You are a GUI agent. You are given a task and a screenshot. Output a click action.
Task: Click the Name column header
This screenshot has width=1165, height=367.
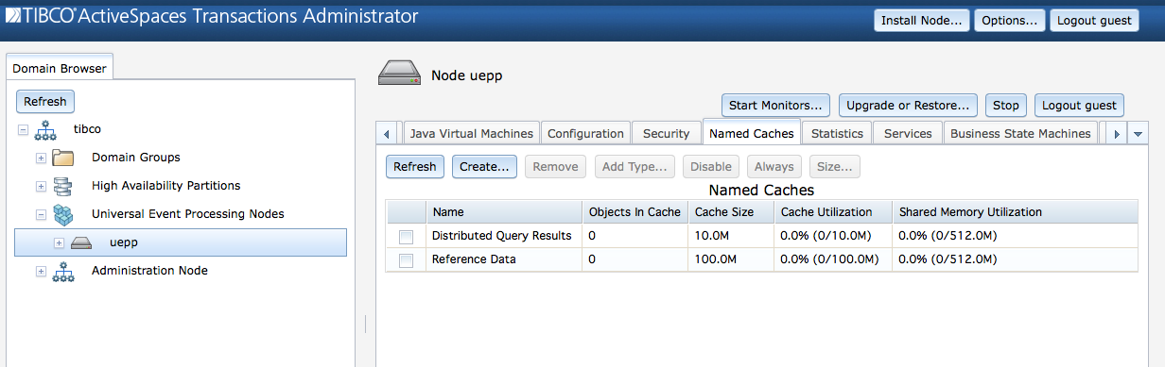[x=503, y=212]
